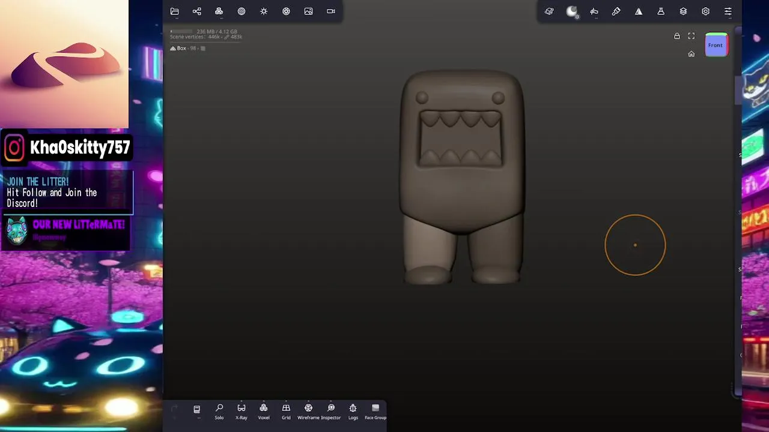Toggle Wireframe display
Image resolution: width=769 pixels, height=432 pixels.
point(308,412)
